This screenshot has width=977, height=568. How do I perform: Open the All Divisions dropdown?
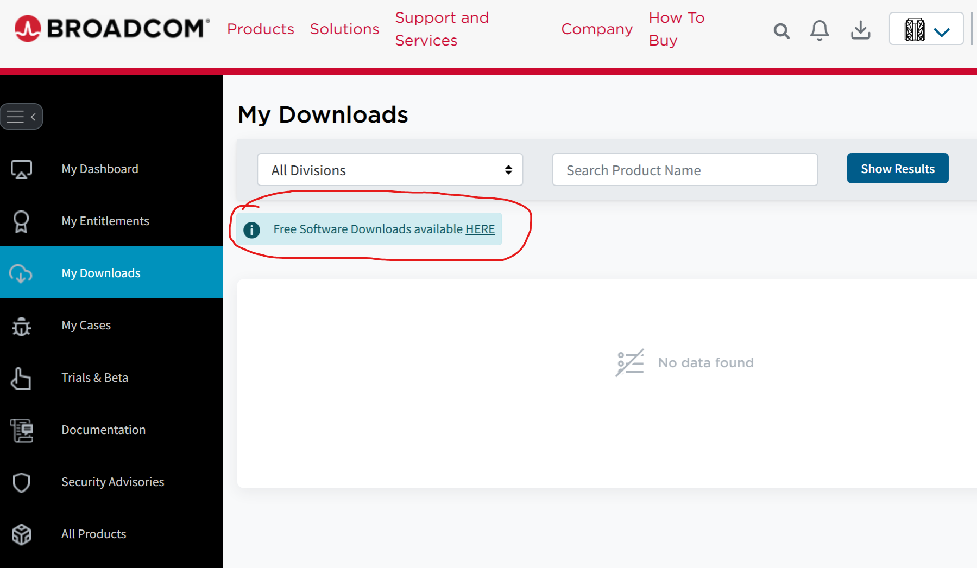(x=389, y=170)
